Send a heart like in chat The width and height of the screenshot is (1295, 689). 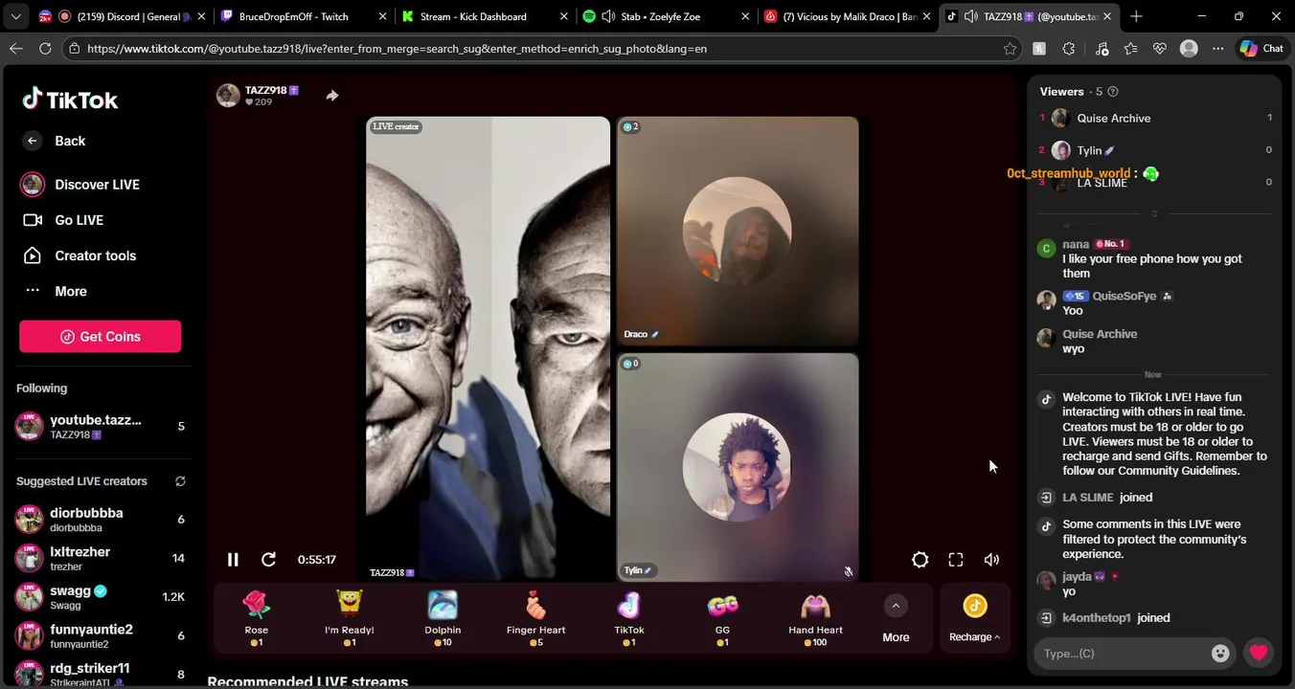(1259, 654)
